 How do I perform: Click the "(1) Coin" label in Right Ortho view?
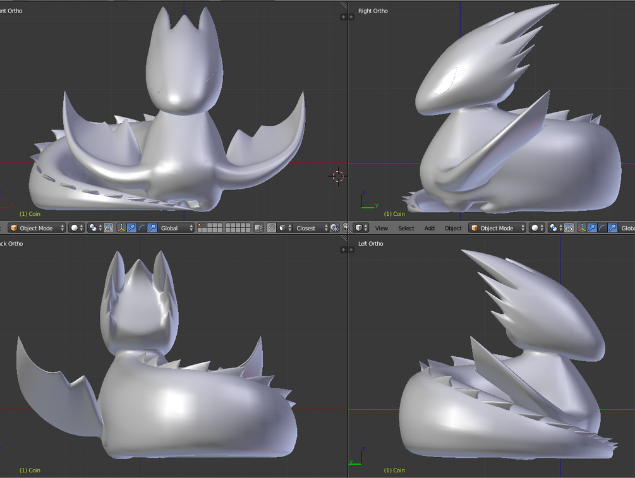394,213
